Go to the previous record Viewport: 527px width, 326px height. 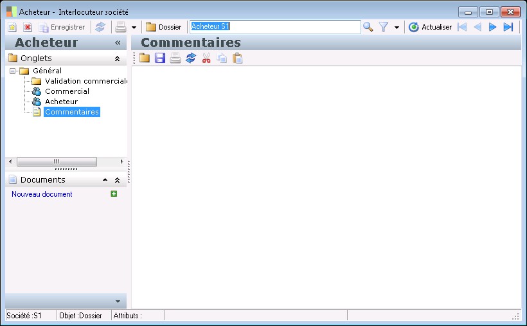[478, 27]
